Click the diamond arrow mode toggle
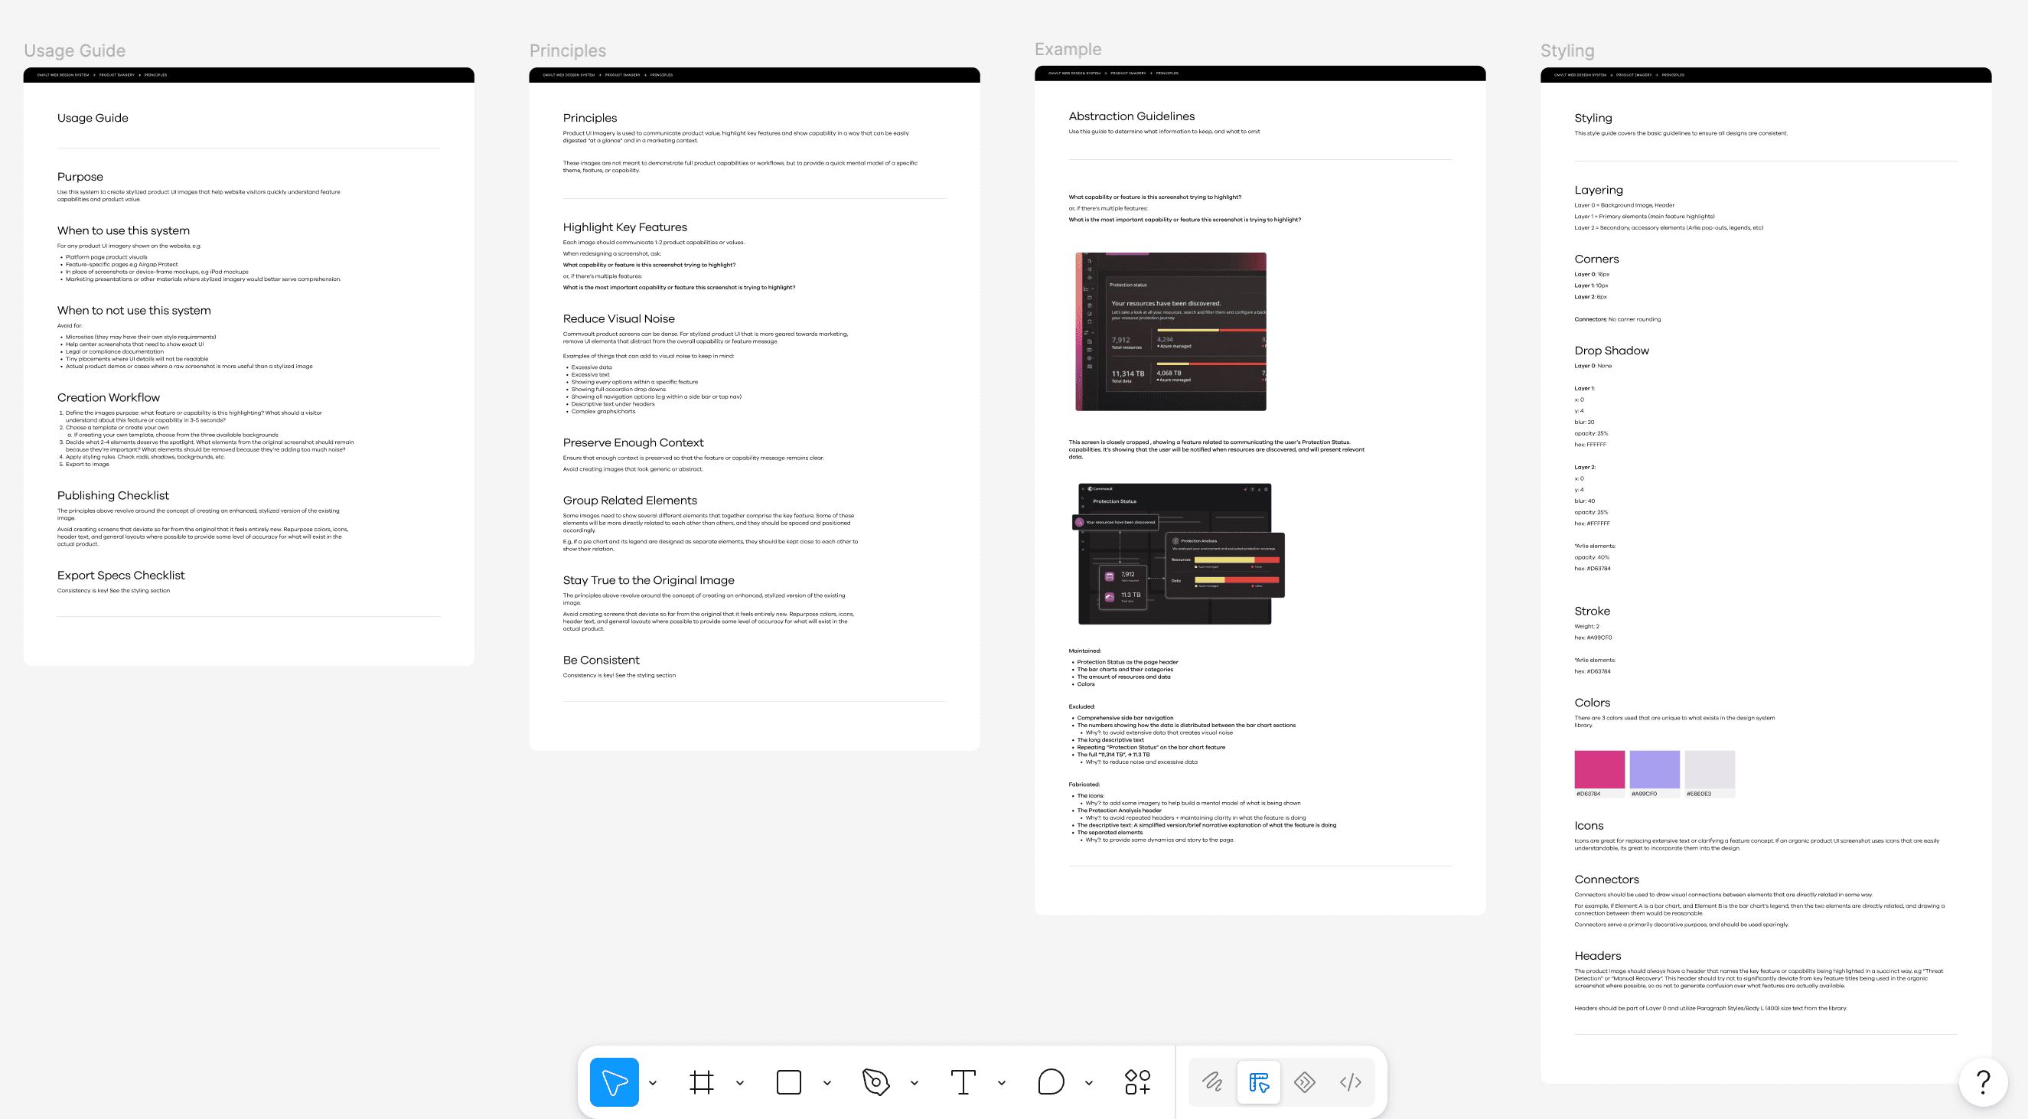Screen dimensions: 2028x1119 coord(1305,1082)
